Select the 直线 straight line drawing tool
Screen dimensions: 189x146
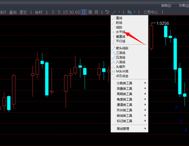119,18
